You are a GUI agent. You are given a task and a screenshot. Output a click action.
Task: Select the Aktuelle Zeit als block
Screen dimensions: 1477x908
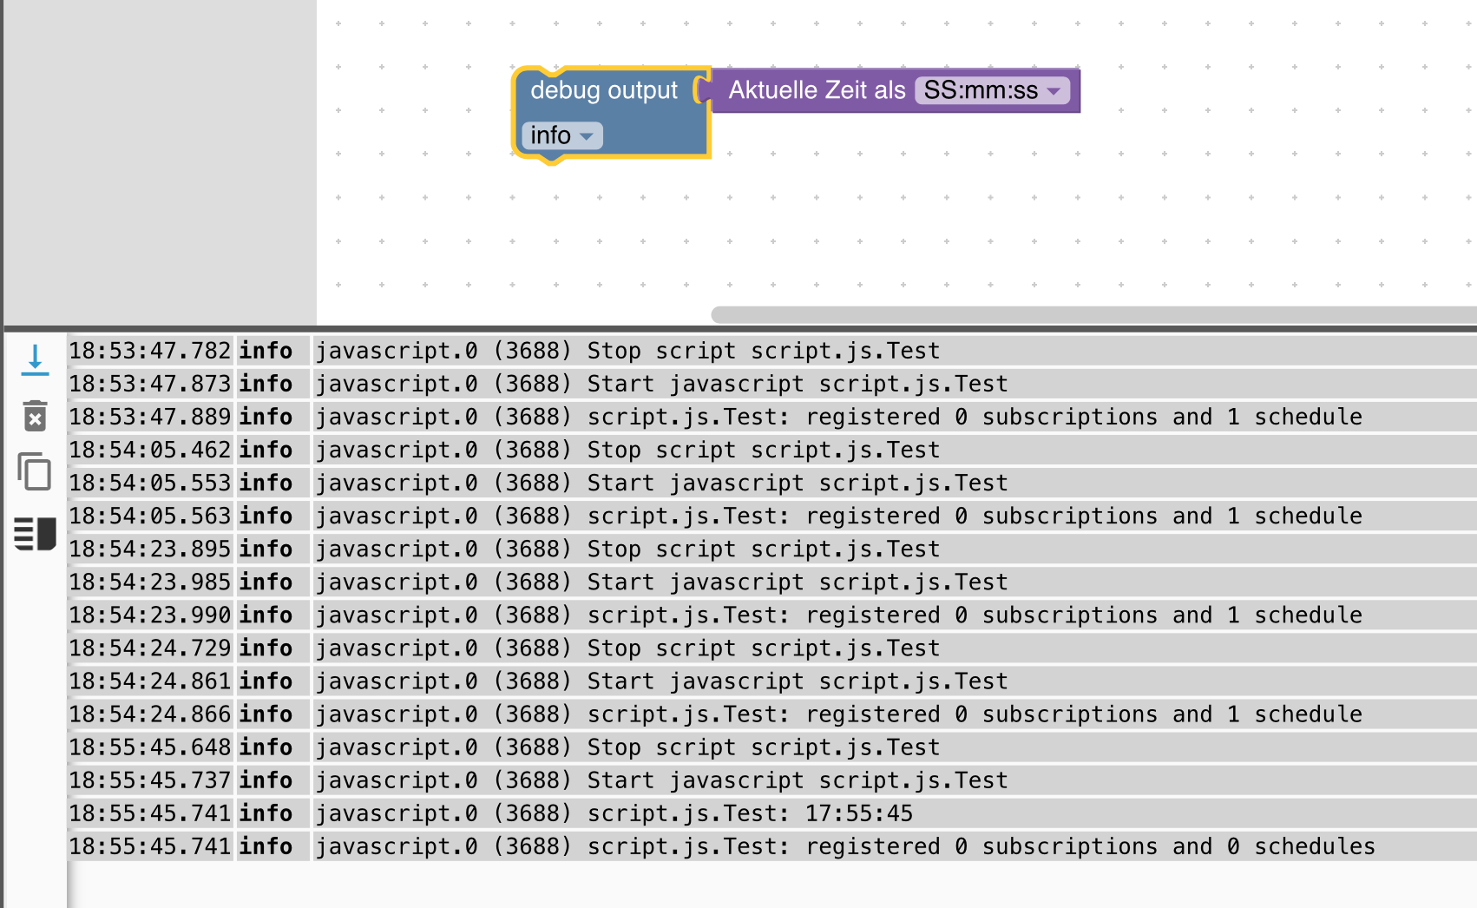(x=894, y=90)
